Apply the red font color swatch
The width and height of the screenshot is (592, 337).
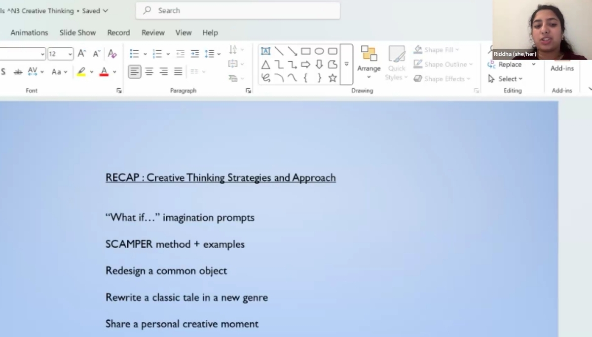click(x=104, y=72)
